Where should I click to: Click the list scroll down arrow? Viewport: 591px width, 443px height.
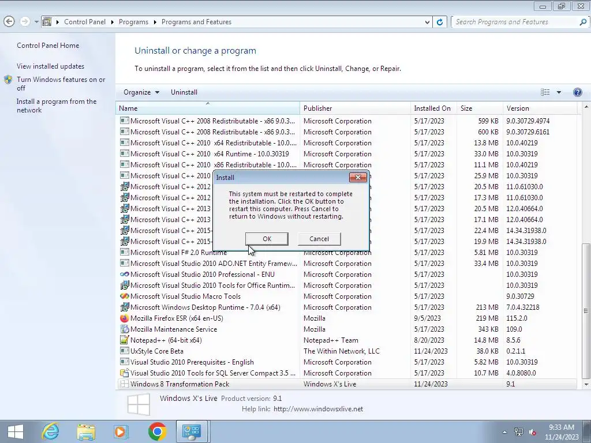tap(586, 384)
